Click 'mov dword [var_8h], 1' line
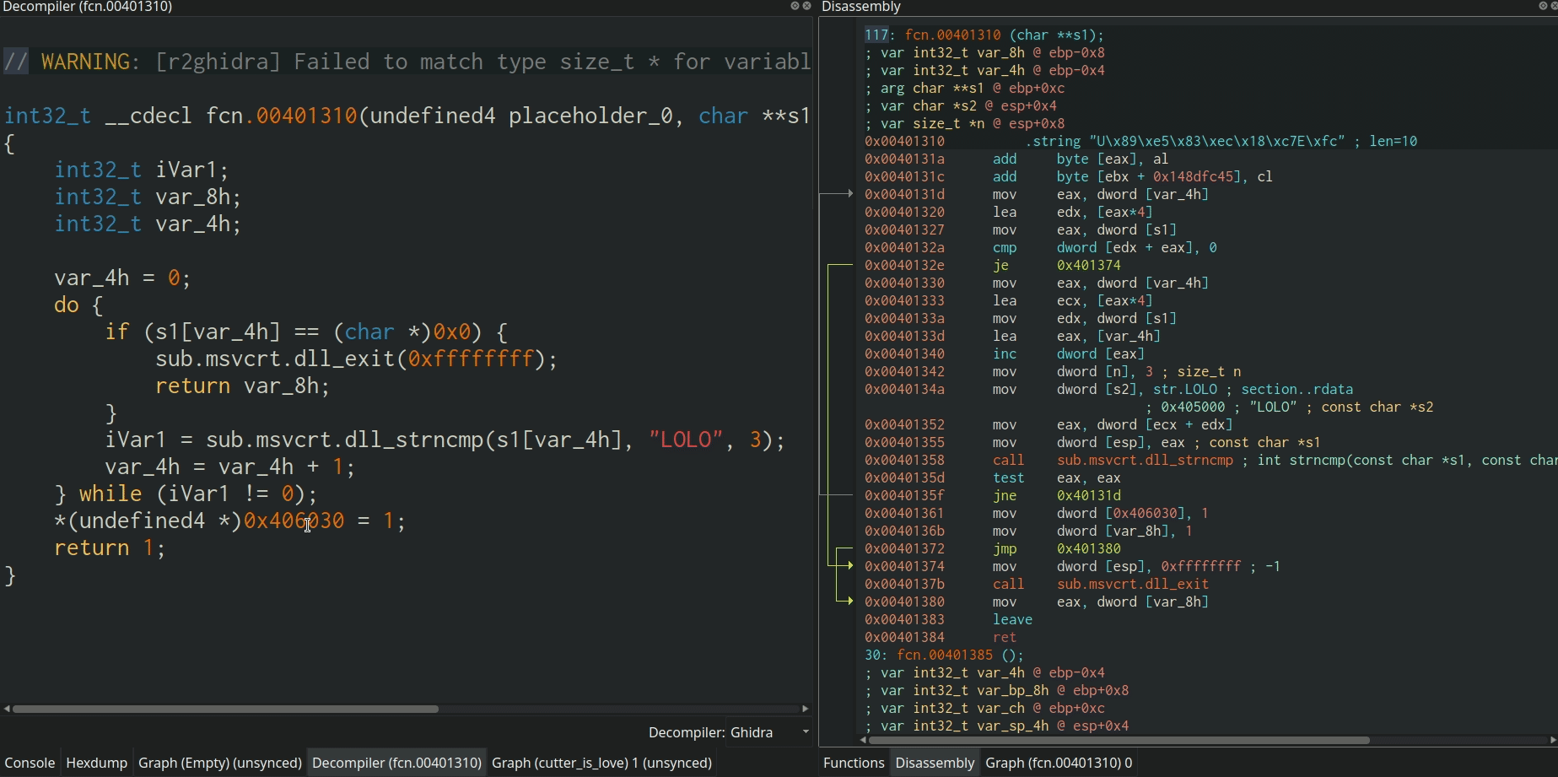The image size is (1558, 777). point(1092,531)
